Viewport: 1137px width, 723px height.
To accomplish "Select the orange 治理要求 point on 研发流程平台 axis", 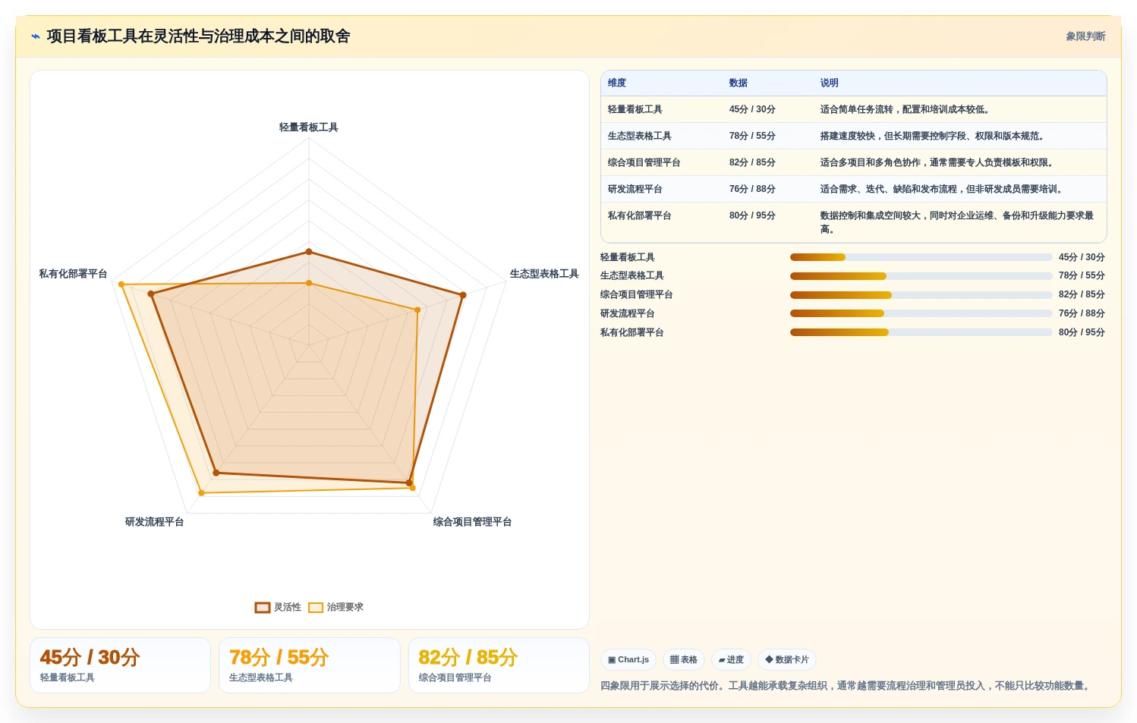I will pyautogui.click(x=202, y=493).
